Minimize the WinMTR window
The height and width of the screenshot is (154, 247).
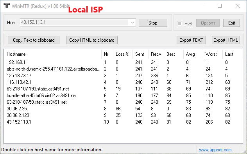202,6
